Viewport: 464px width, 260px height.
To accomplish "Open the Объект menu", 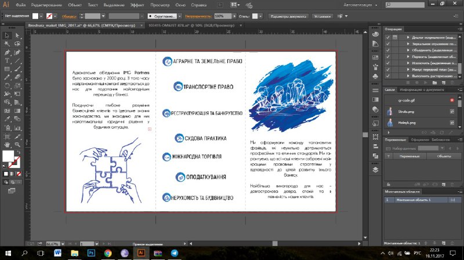I will click(75, 5).
